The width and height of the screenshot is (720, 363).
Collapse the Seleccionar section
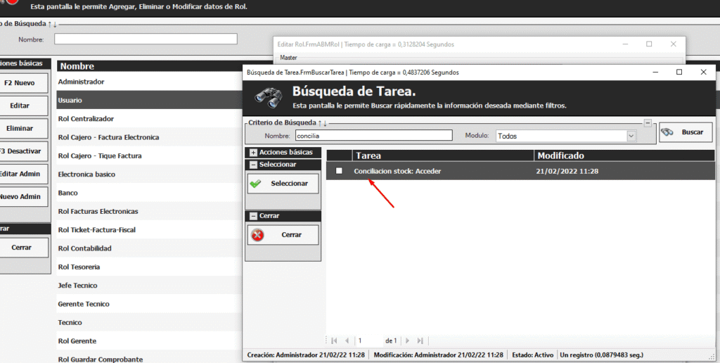(x=253, y=165)
